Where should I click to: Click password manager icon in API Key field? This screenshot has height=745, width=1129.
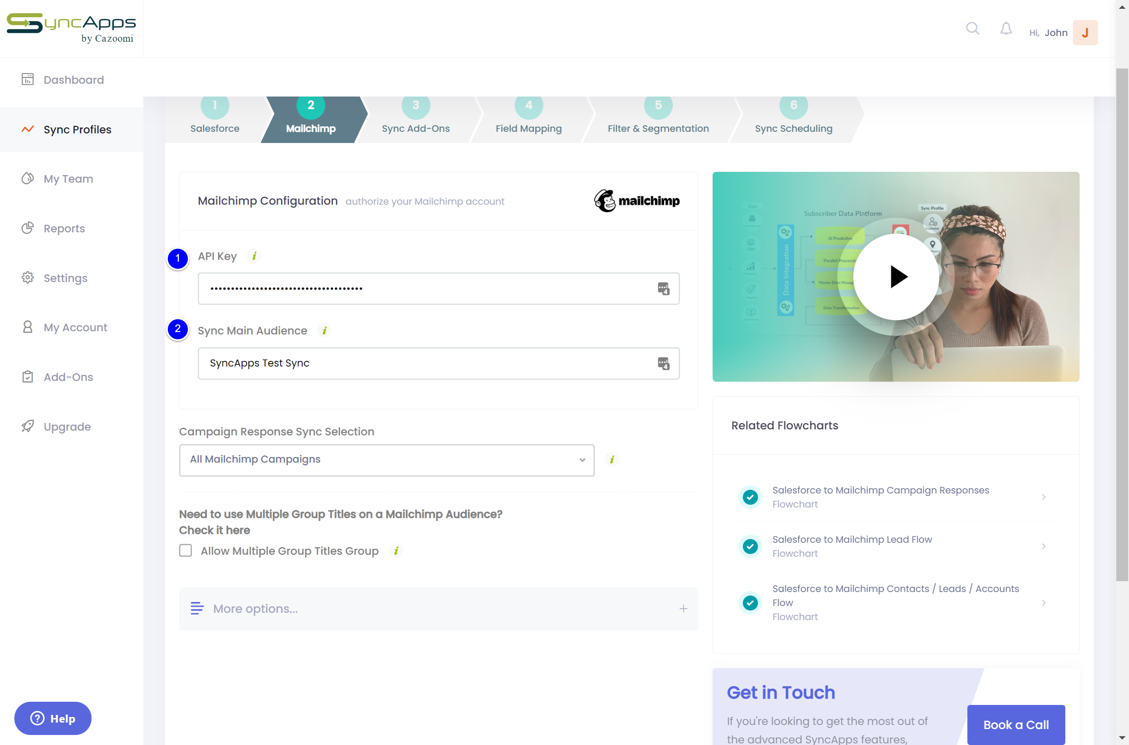tap(664, 288)
